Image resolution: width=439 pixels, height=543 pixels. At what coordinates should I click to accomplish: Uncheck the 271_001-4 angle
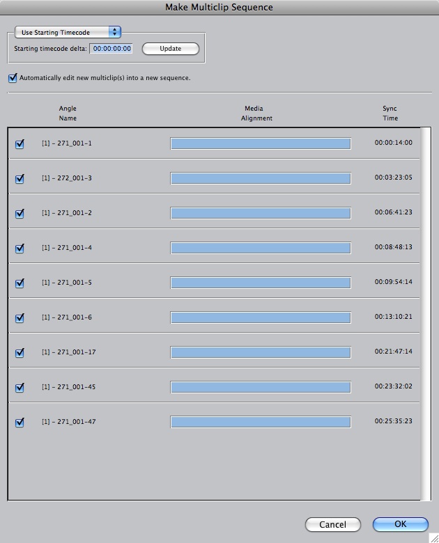[20, 249]
